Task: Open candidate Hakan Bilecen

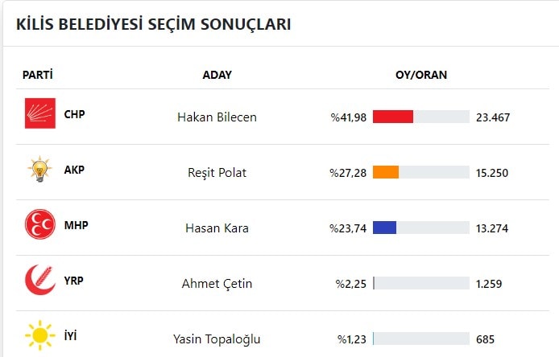Action: point(217,117)
